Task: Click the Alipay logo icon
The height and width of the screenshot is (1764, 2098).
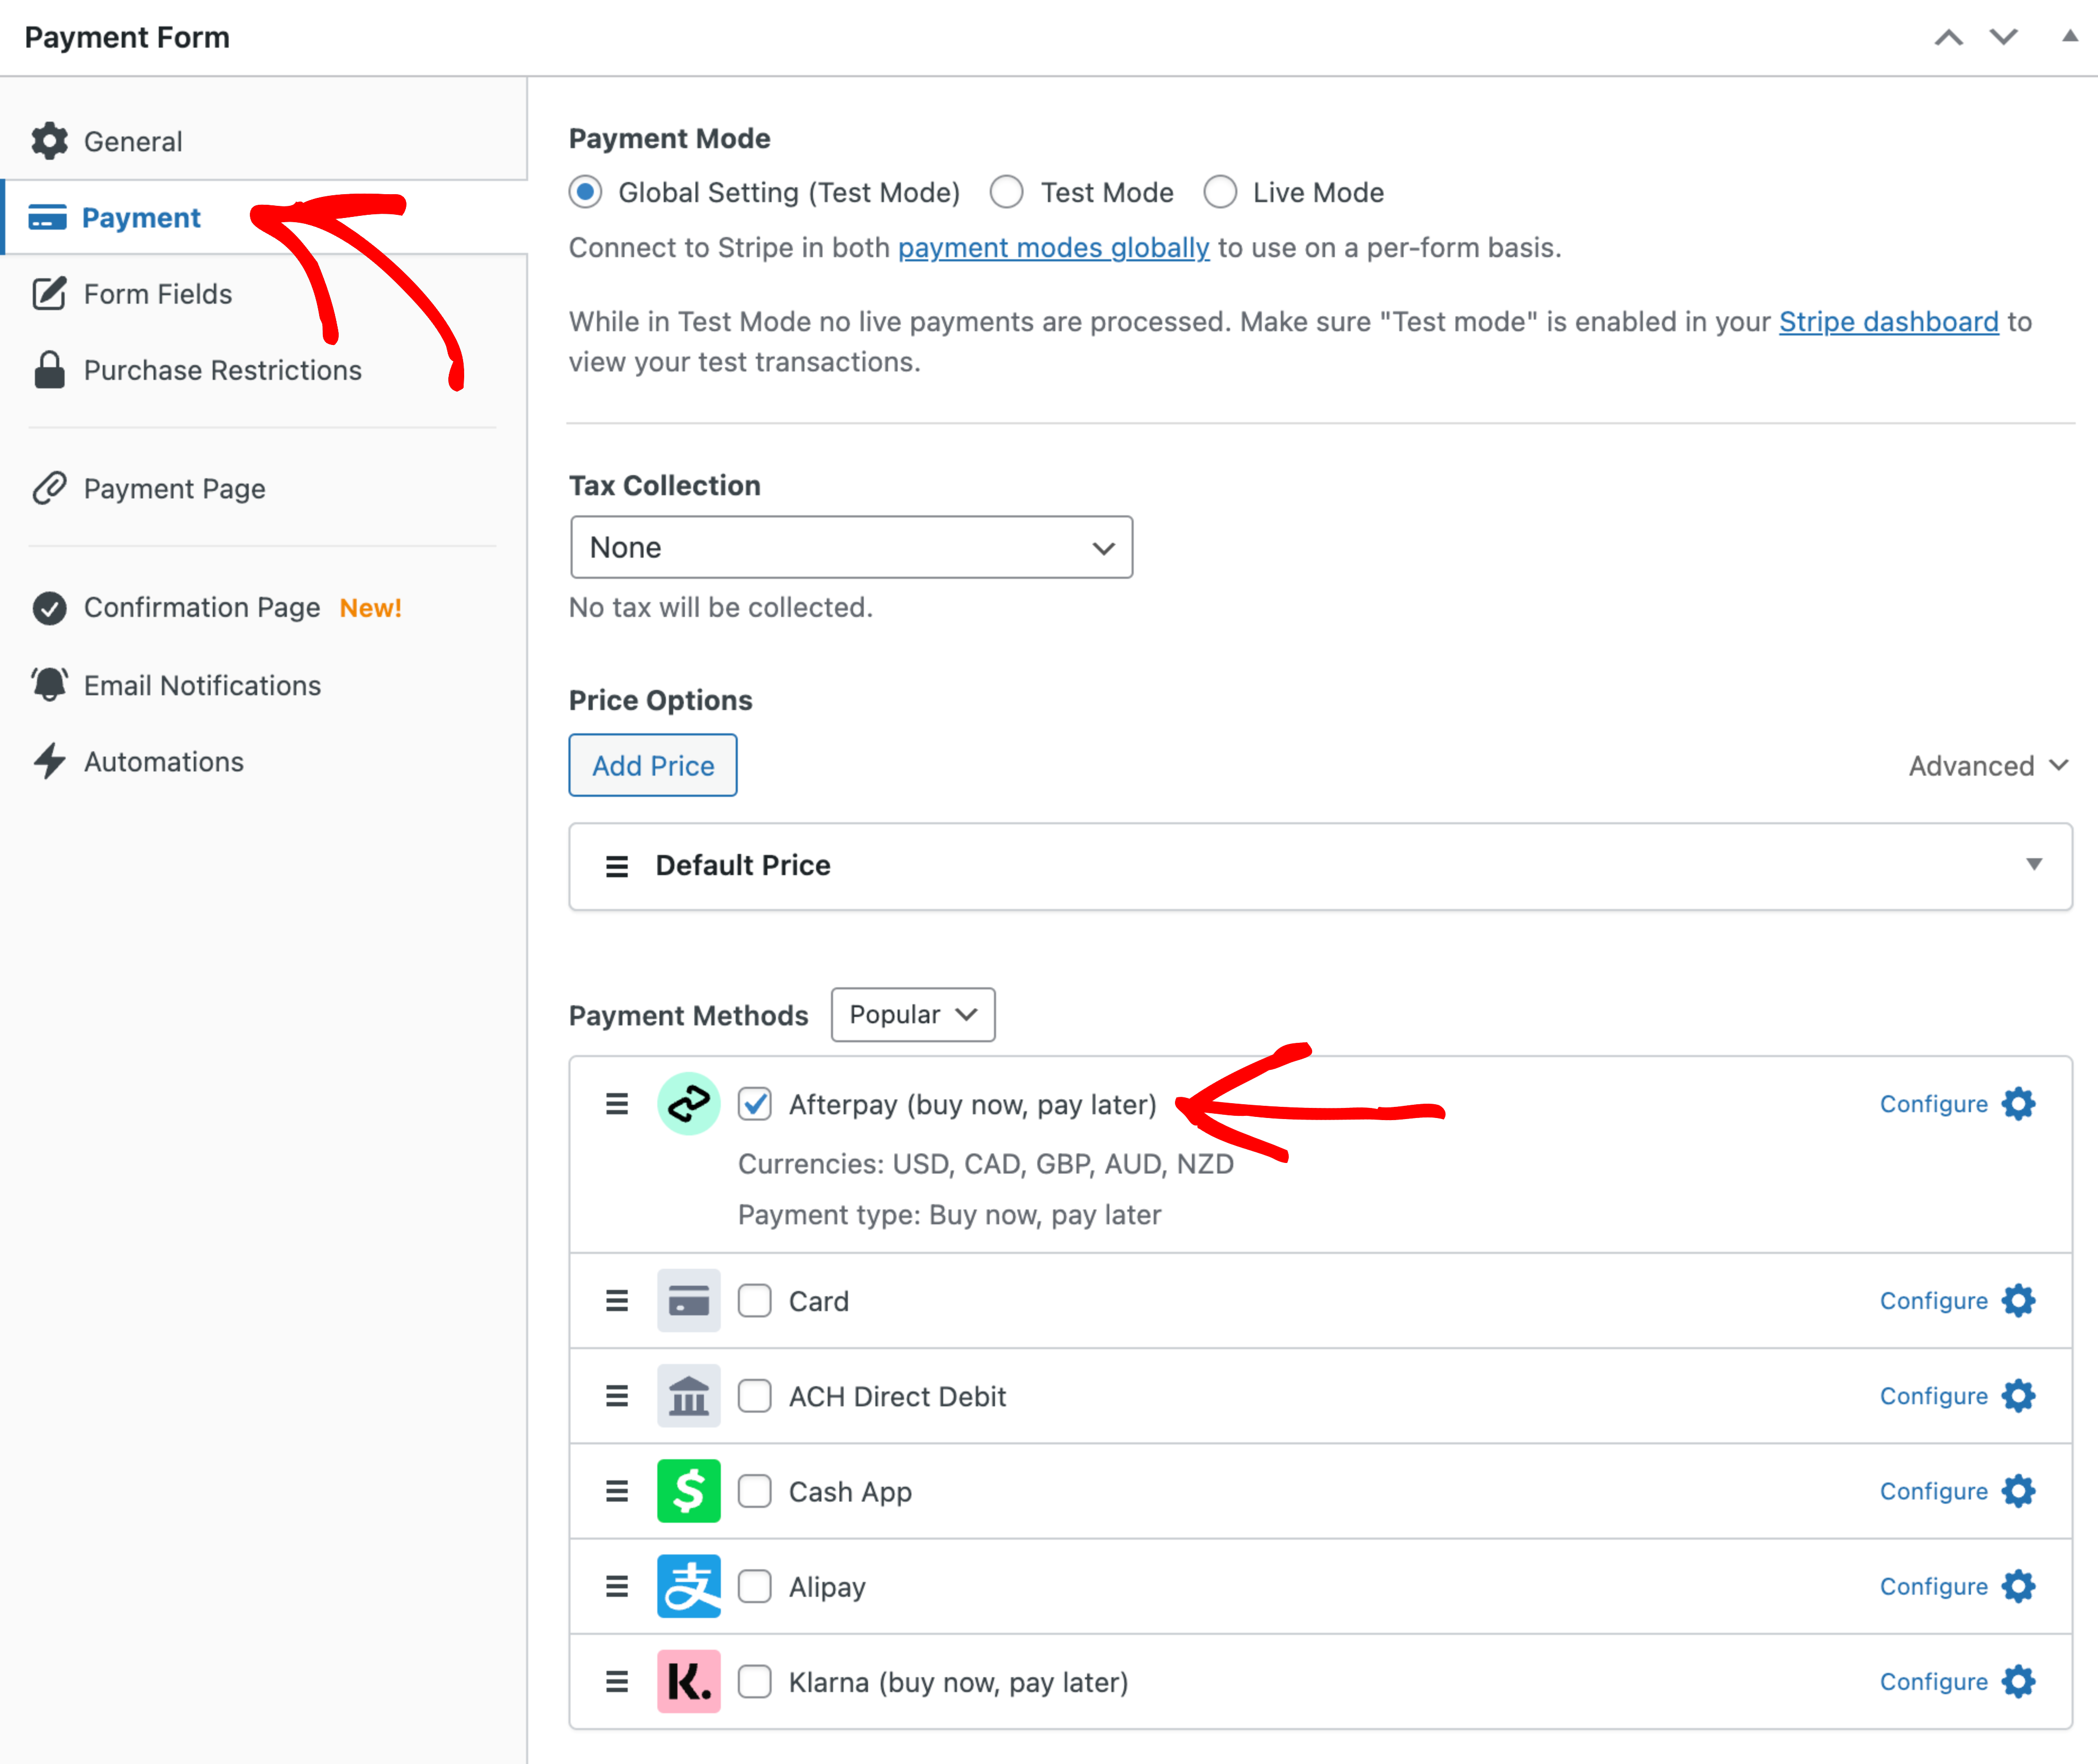Action: click(689, 1586)
